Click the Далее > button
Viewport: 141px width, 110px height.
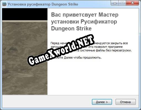click(102, 102)
